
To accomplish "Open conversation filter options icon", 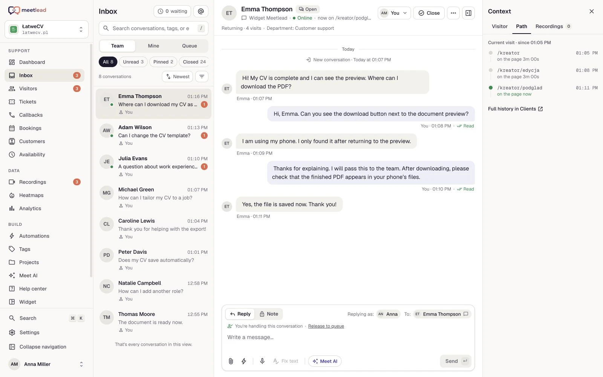I will click(202, 77).
